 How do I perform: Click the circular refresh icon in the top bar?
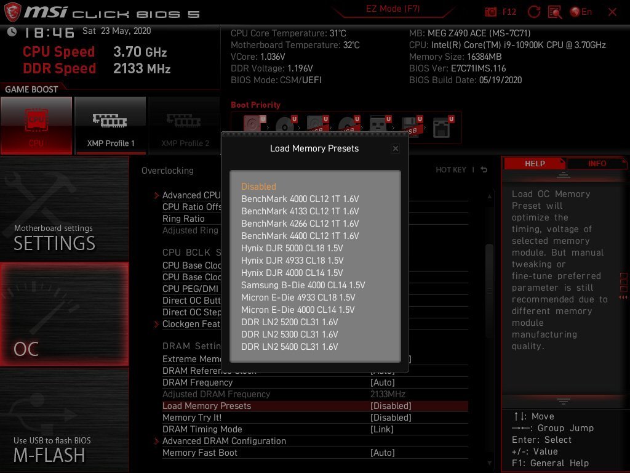click(x=533, y=12)
